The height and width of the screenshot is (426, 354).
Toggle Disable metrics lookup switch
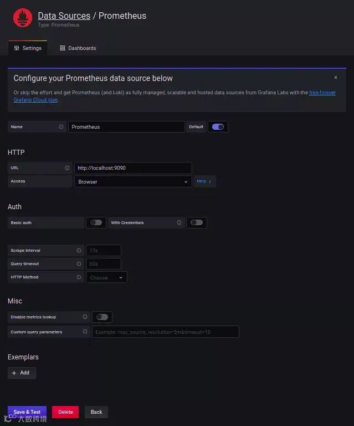point(102,317)
